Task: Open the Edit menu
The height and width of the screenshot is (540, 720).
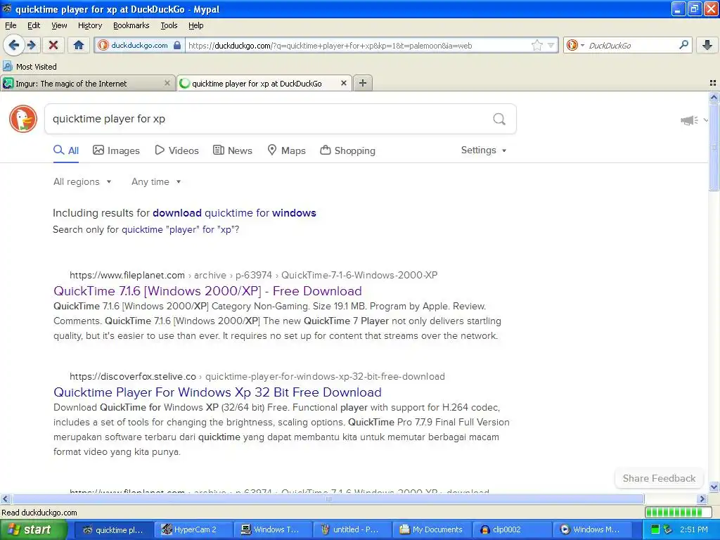Action: (x=34, y=25)
